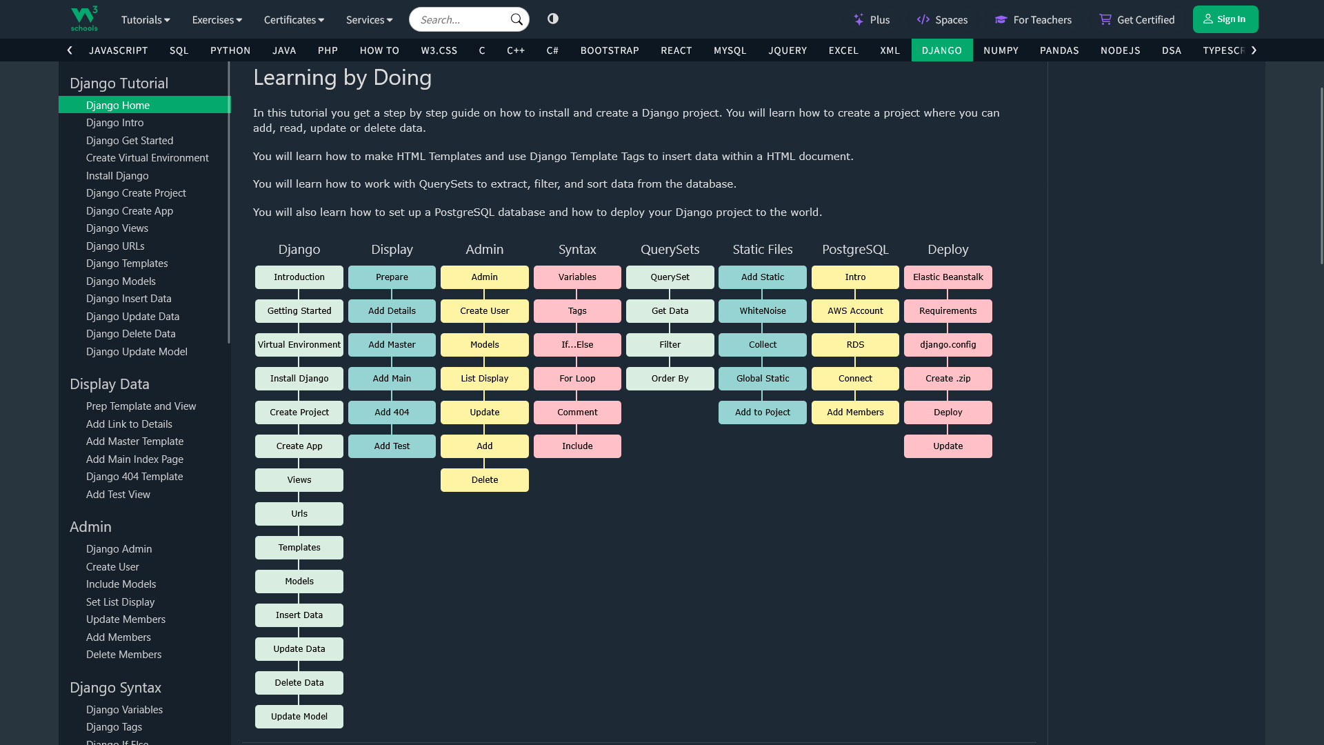1324x745 pixels.
Task: Open the Plus link in header
Action: (872, 19)
